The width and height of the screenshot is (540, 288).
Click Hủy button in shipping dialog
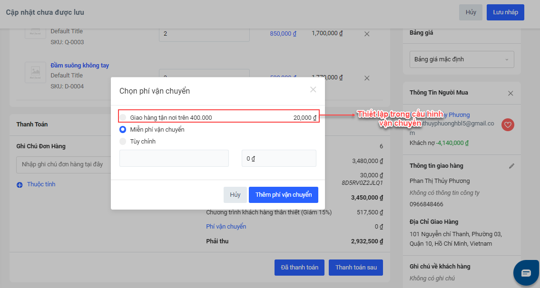235,195
